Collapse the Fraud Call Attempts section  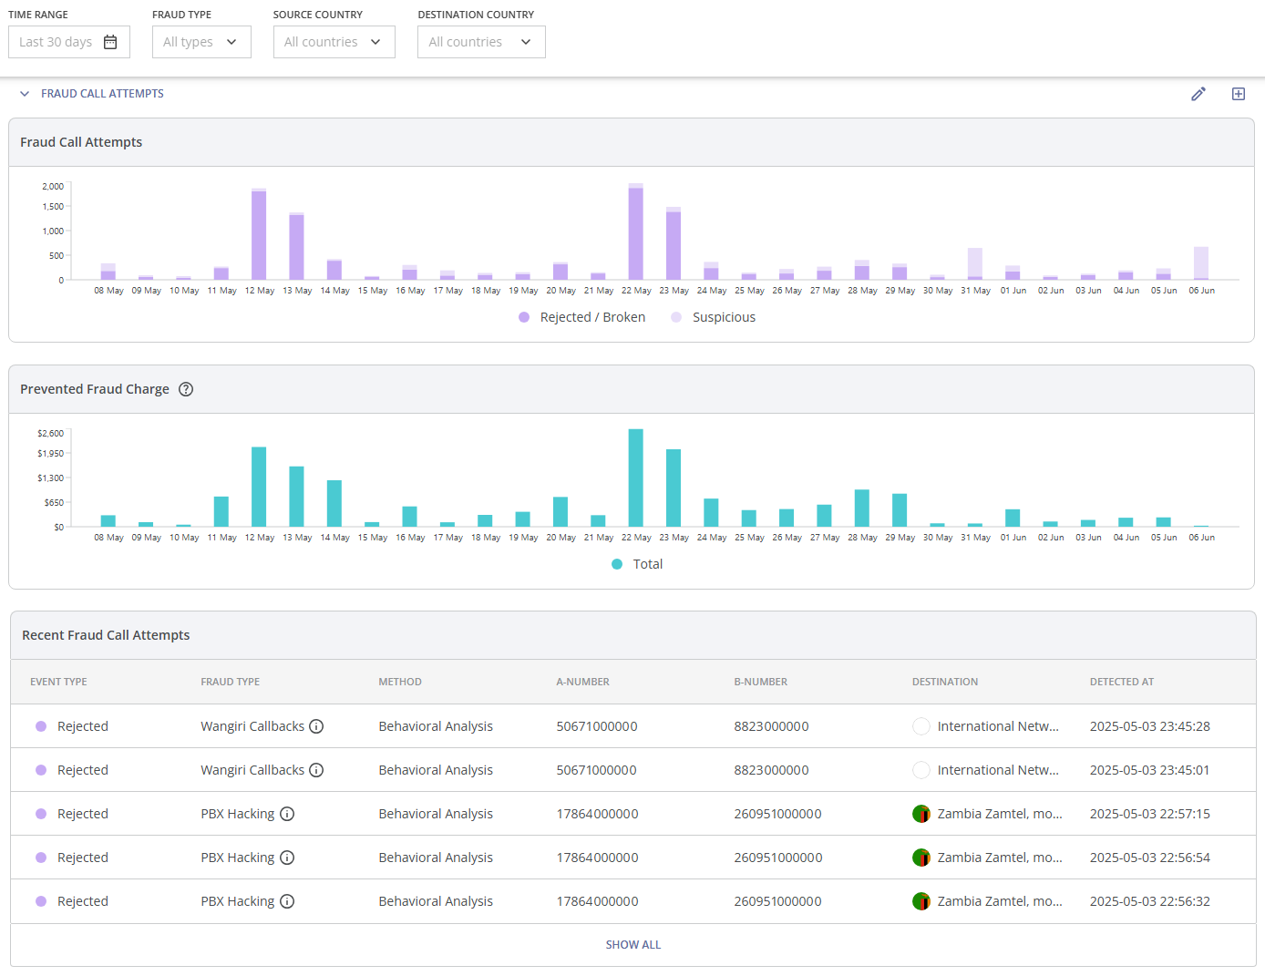point(25,94)
